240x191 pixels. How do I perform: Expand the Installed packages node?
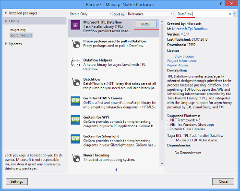click(6, 13)
